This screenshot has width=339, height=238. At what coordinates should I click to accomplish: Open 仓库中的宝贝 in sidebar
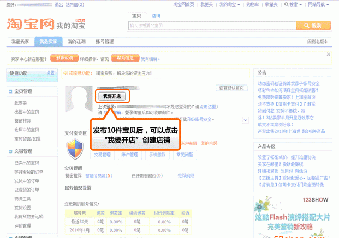[27, 130]
